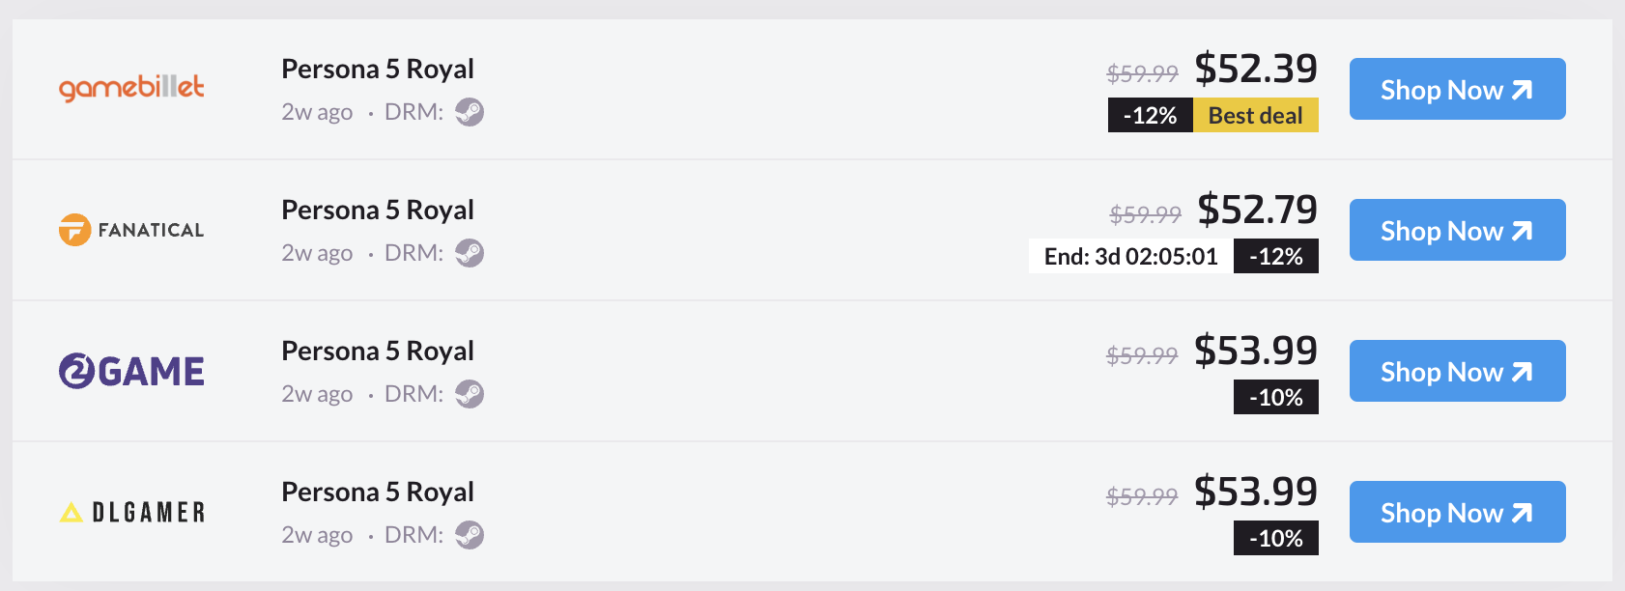This screenshot has height=591, width=1625.
Task: Click the Fanatical sale end countdown timer
Action: 1130,256
